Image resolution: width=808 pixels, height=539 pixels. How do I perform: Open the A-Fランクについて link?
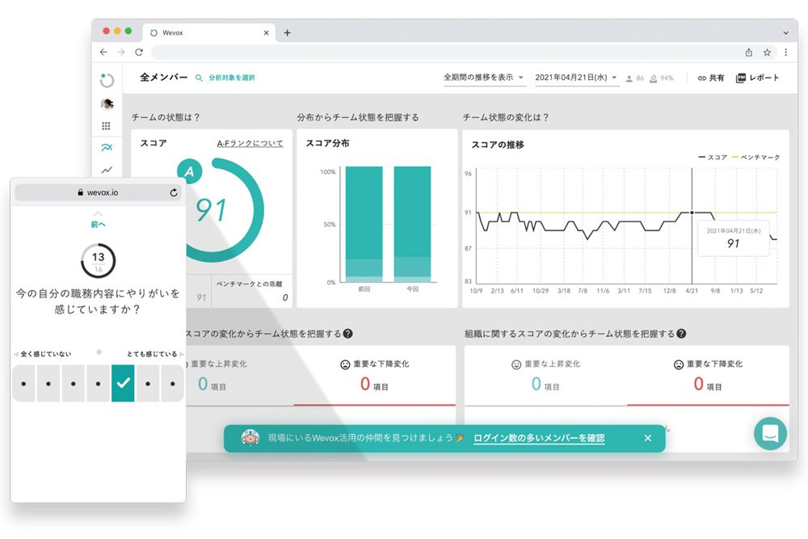pyautogui.click(x=250, y=144)
